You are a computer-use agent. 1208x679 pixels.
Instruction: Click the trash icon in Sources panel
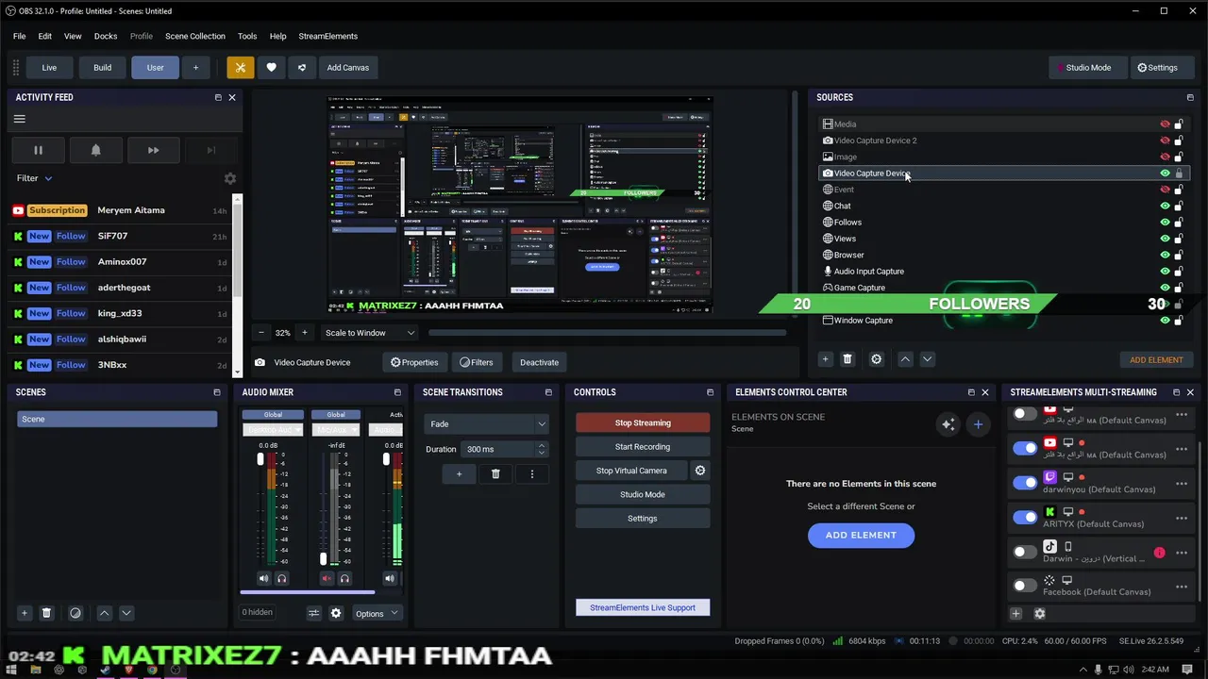847,359
